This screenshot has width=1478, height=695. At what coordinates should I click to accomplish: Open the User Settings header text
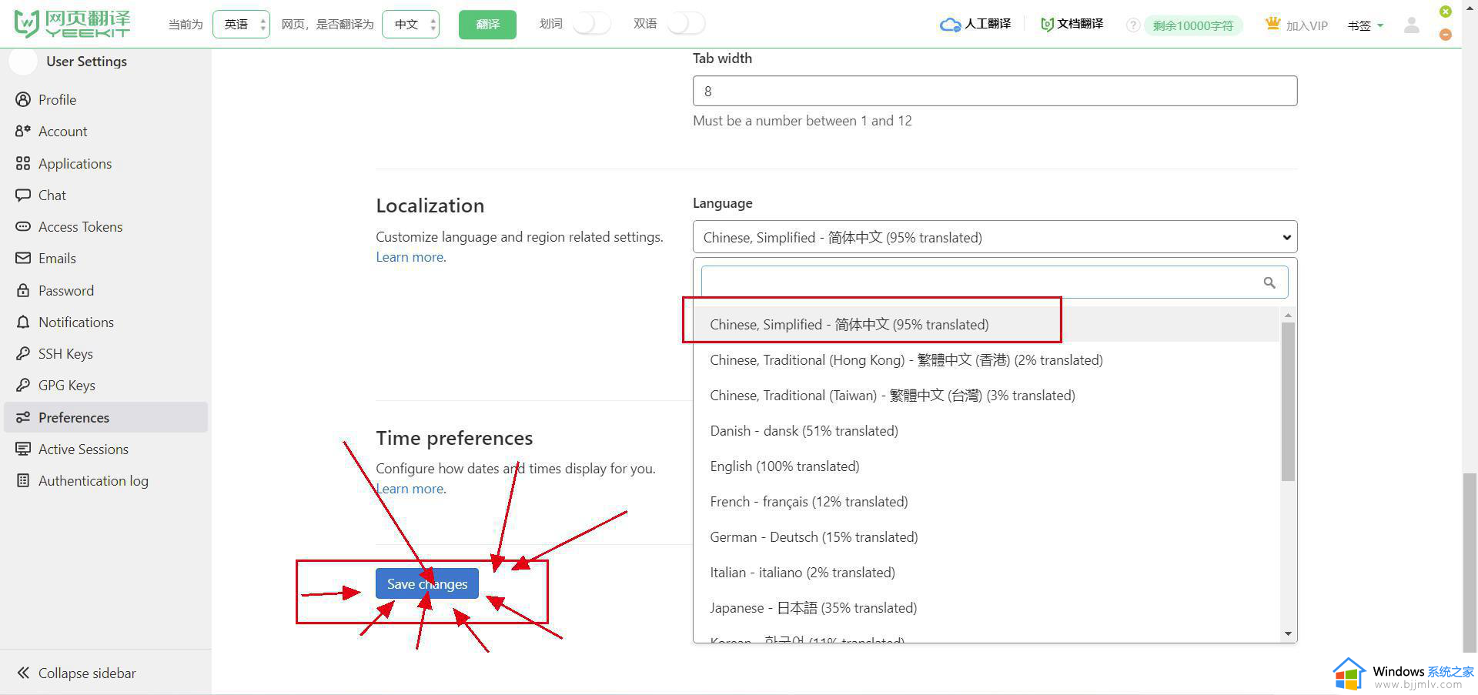click(x=86, y=62)
